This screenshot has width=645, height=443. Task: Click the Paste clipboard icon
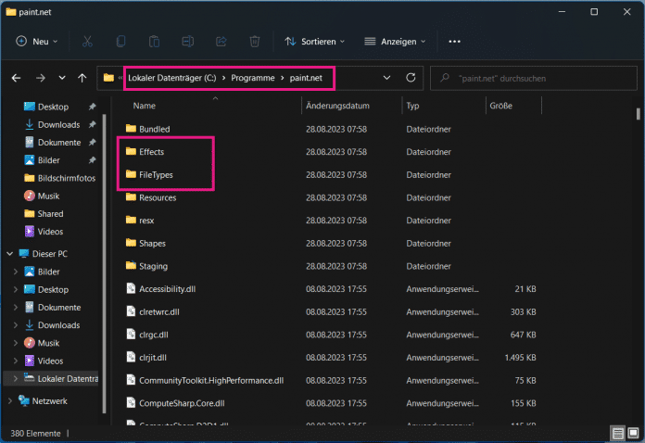(154, 42)
